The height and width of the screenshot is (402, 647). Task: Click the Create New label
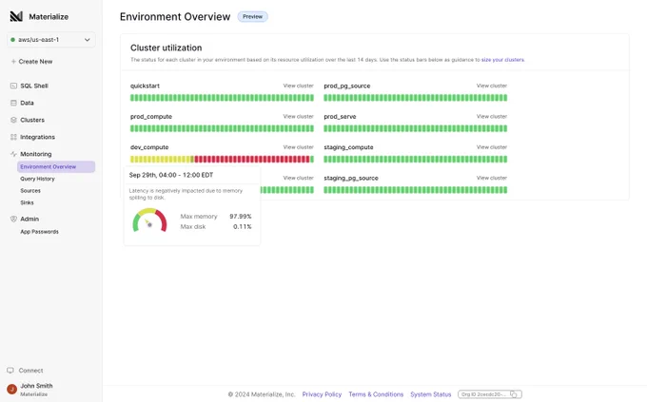click(x=35, y=62)
